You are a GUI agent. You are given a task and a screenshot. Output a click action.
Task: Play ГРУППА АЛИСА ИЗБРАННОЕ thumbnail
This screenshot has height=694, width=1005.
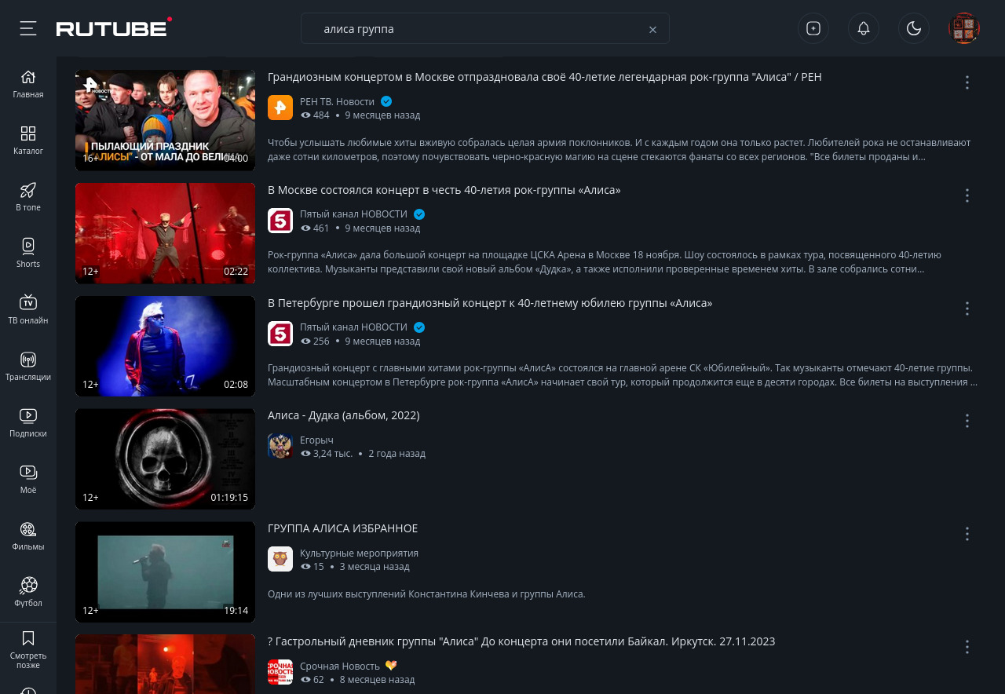coord(165,572)
